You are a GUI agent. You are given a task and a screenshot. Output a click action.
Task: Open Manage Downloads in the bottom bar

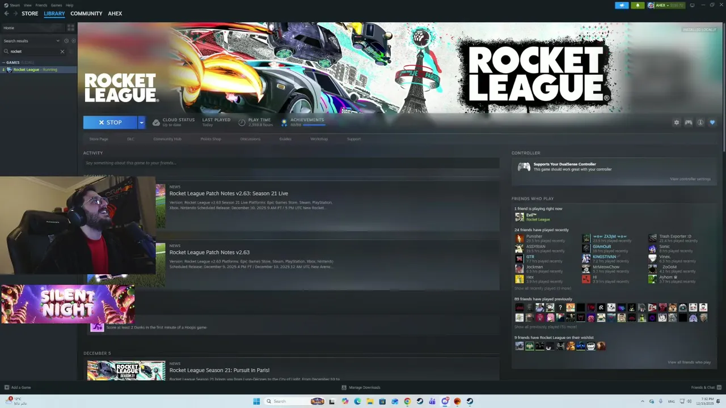tap(361, 388)
